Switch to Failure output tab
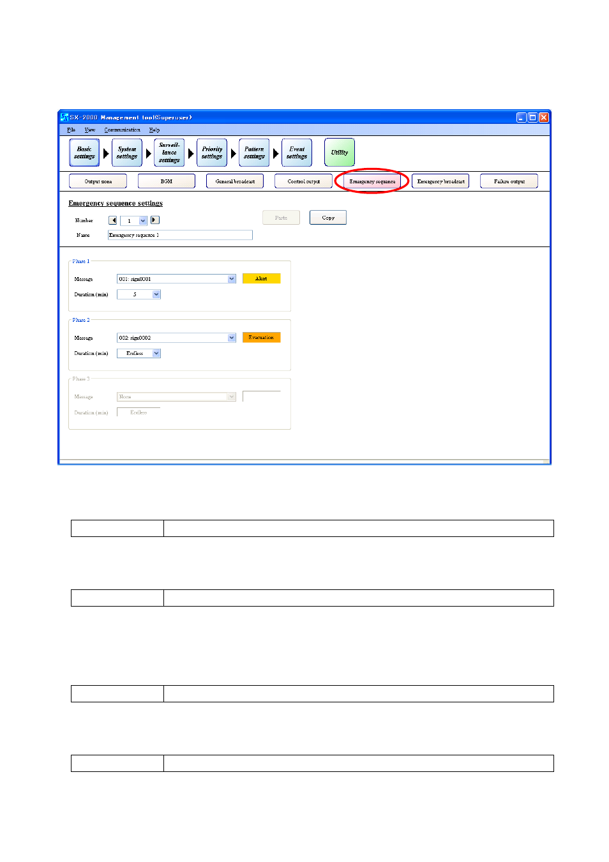Image resolution: width=609 pixels, height=862 pixels. [x=509, y=181]
